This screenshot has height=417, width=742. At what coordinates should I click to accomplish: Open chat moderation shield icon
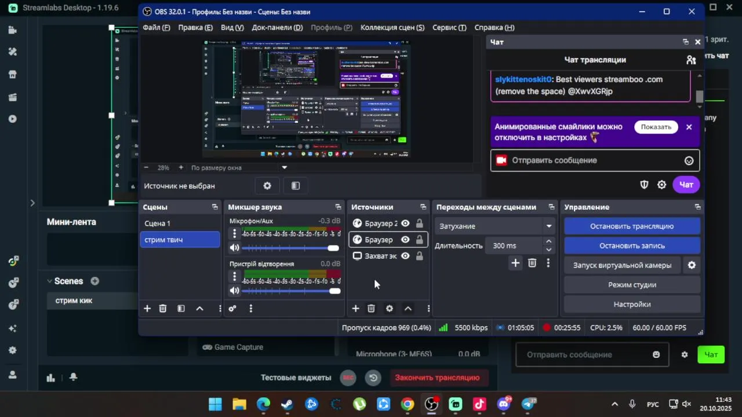click(x=644, y=185)
